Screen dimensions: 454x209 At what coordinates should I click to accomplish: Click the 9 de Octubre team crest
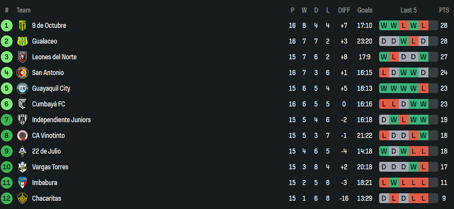22,26
